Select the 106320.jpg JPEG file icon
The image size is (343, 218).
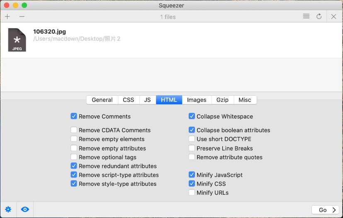pyautogui.click(x=17, y=40)
